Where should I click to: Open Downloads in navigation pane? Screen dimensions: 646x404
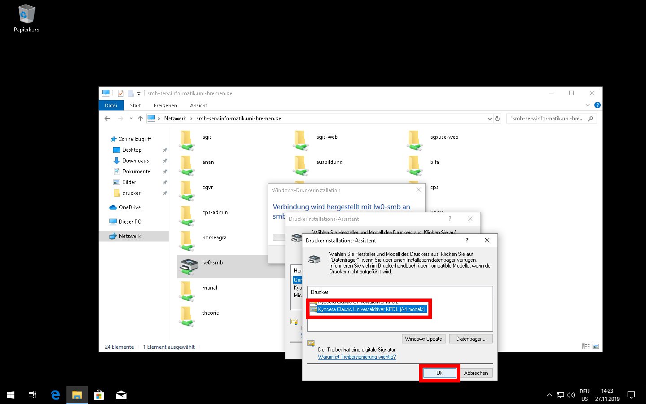[135, 161]
